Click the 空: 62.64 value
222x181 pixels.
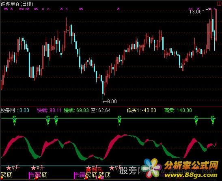point(101,110)
